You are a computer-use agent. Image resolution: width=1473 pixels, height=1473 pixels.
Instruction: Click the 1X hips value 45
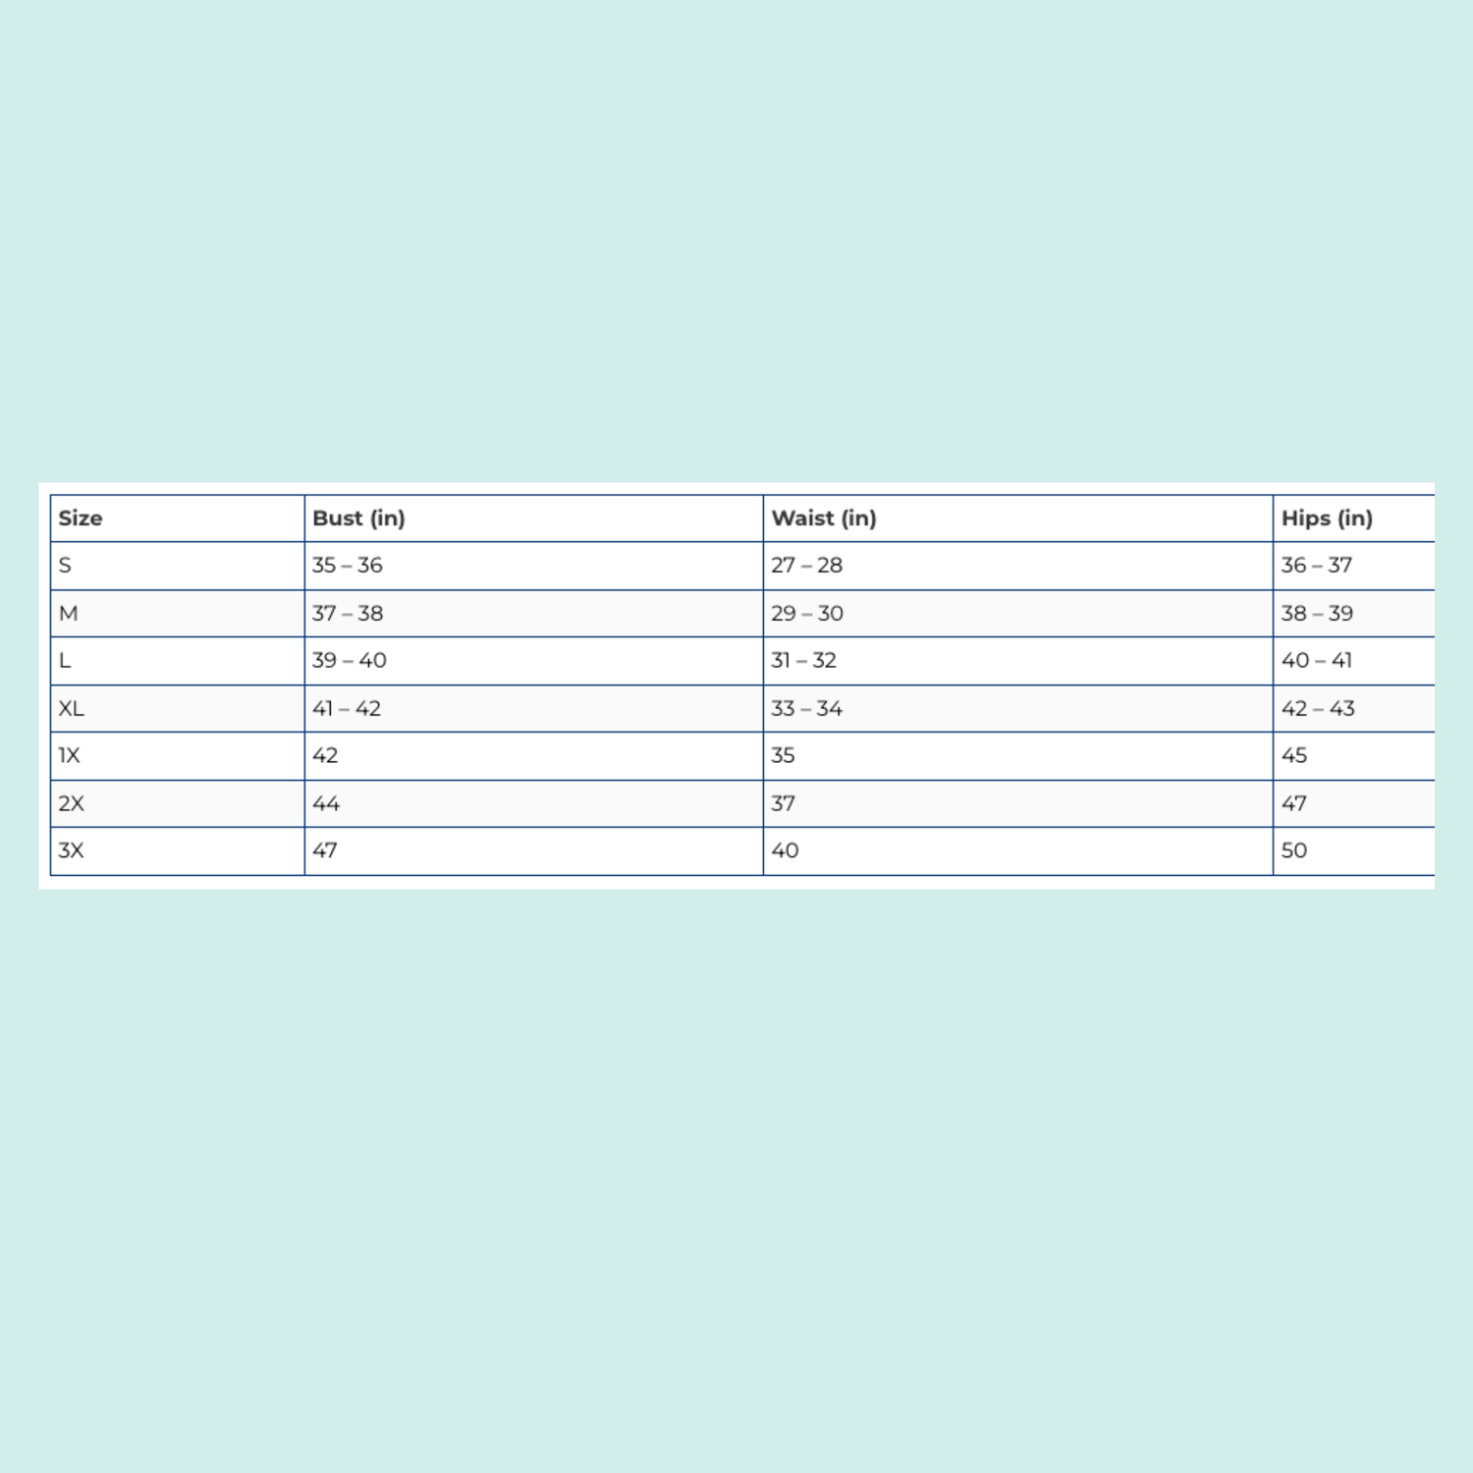pyautogui.click(x=1293, y=756)
